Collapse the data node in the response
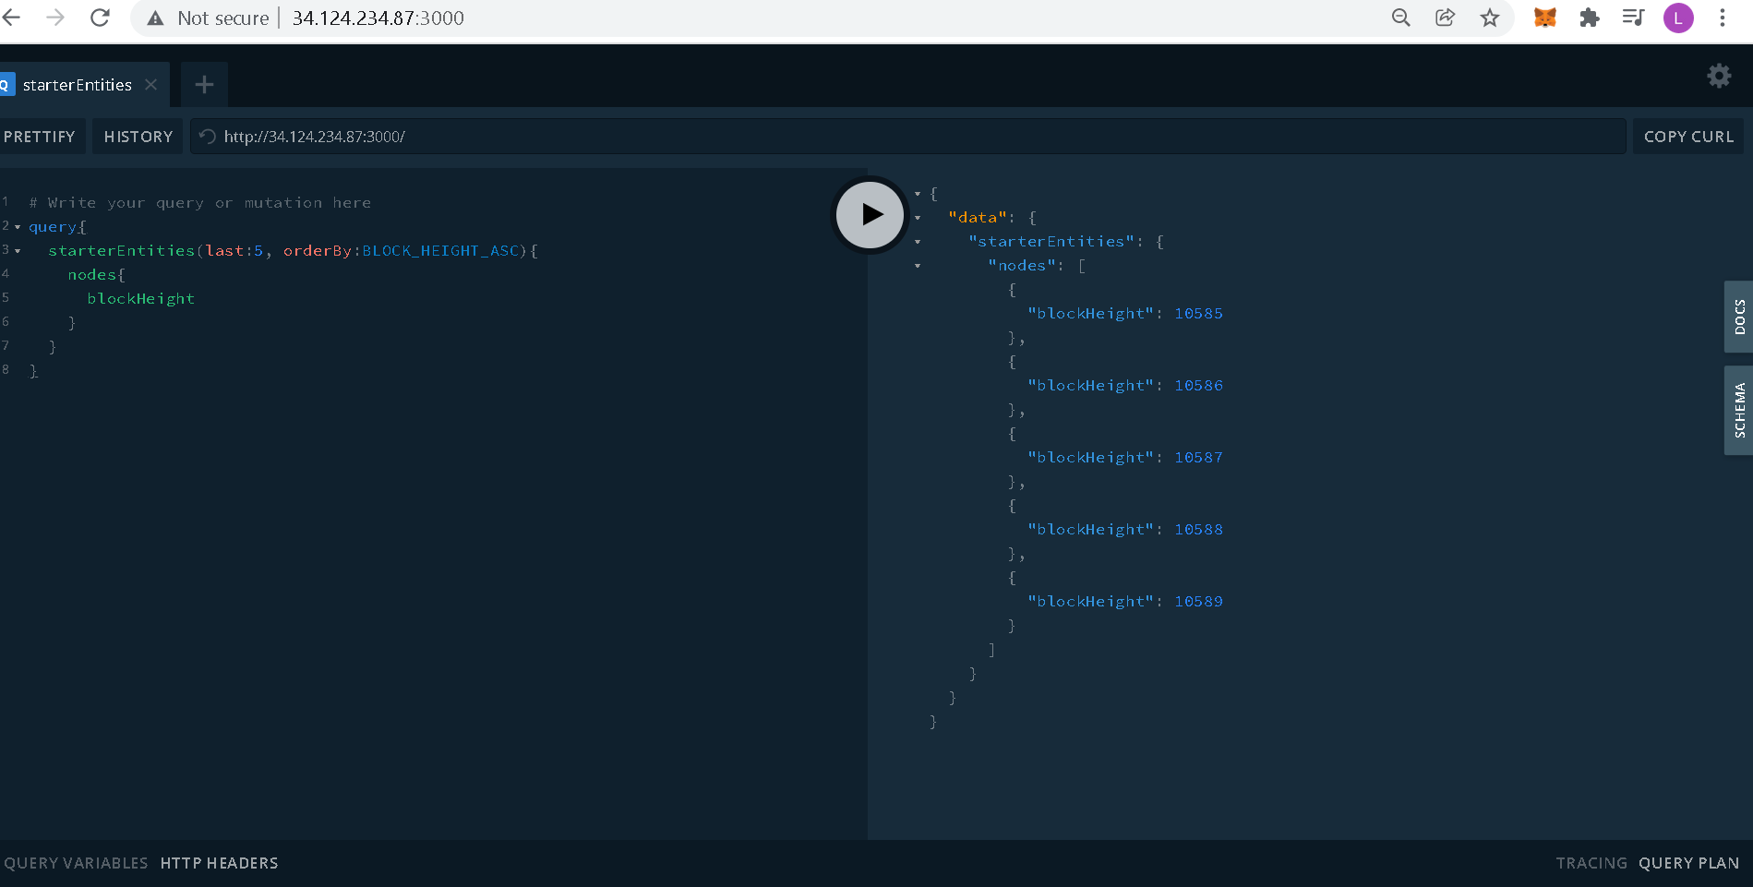1753x887 pixels. point(917,217)
